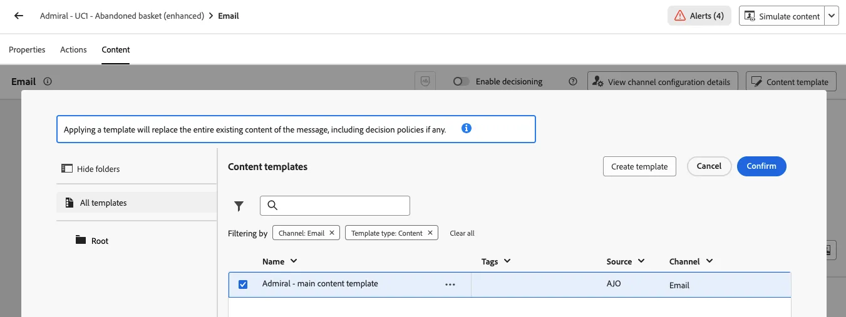Click Admiral - main content template name
This screenshot has height=317, width=846.
coord(320,283)
